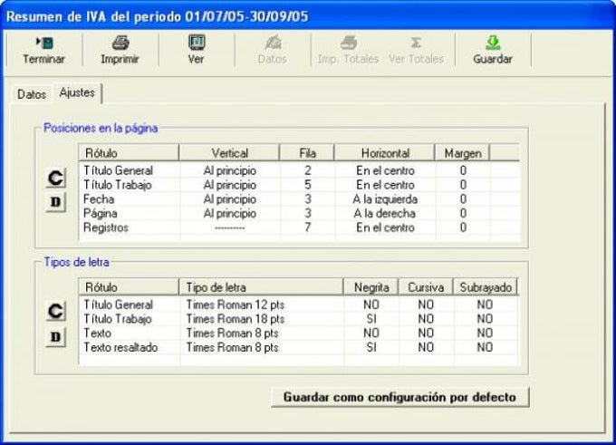616x445 pixels.
Task: Click the 'A la izquierda' cell
Action: (x=385, y=199)
